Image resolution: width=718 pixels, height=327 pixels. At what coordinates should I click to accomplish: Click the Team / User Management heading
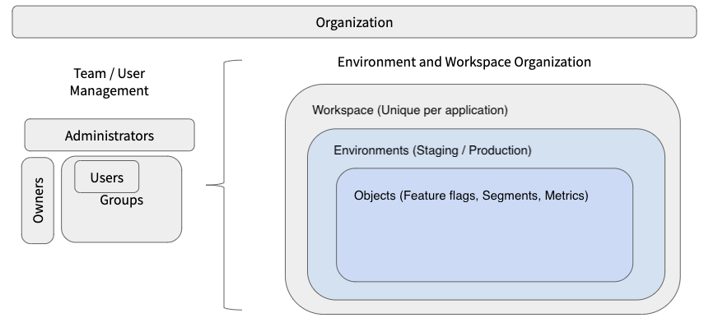[x=109, y=82]
